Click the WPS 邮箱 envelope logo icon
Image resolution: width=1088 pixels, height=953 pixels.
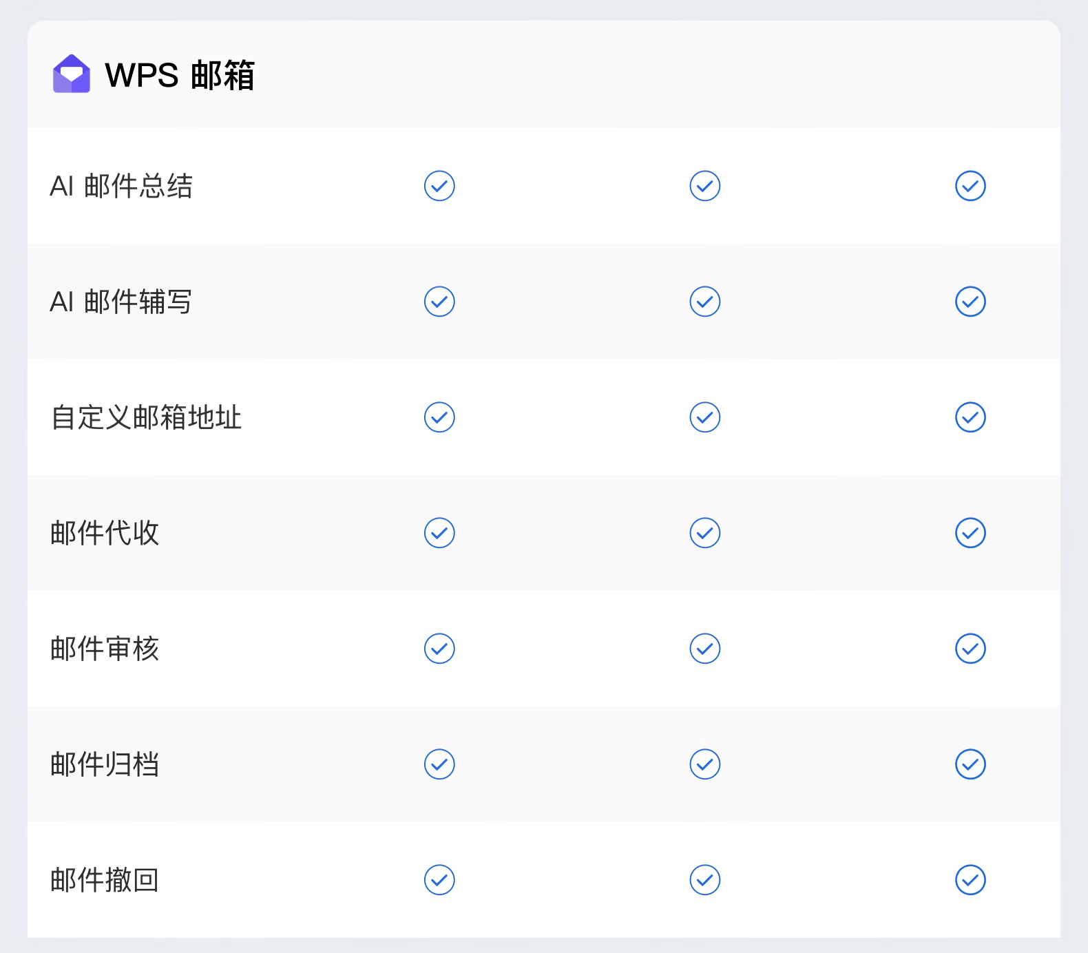tap(72, 74)
